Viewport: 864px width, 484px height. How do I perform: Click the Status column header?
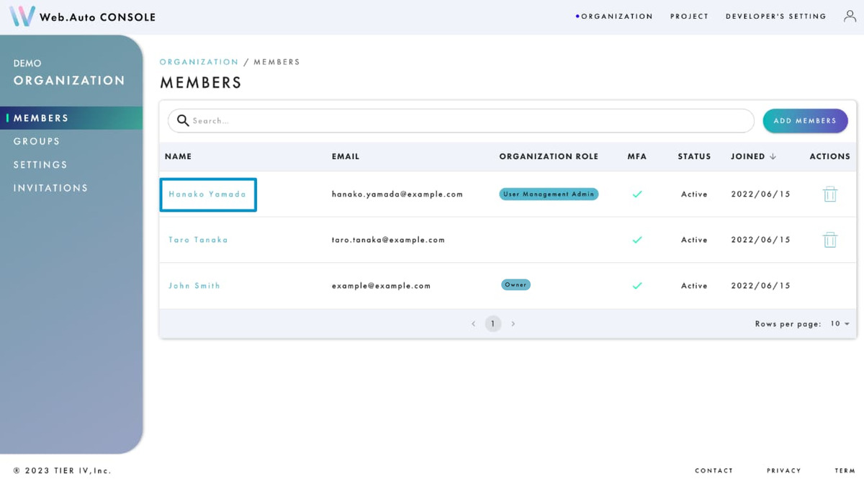[x=694, y=156]
